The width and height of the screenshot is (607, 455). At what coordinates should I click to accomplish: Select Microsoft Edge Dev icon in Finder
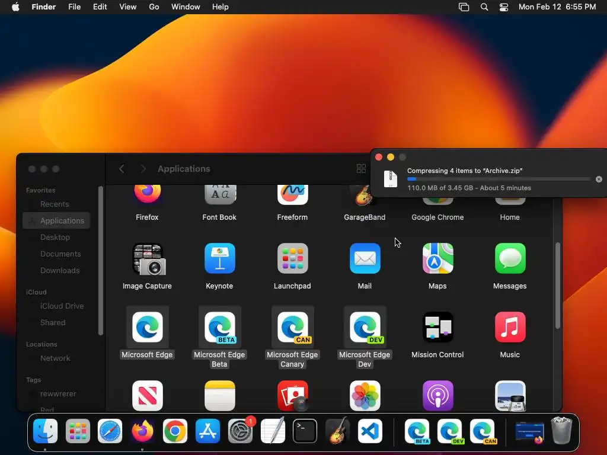[x=365, y=327]
